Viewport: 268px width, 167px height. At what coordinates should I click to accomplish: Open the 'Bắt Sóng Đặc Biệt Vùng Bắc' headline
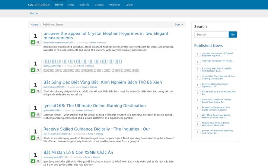[103, 82]
